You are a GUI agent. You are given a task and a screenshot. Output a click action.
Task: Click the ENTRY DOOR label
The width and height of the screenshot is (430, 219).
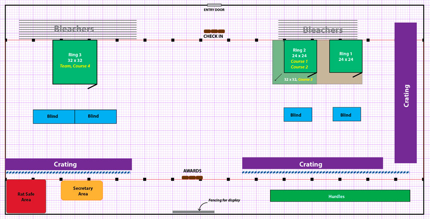(214, 10)
